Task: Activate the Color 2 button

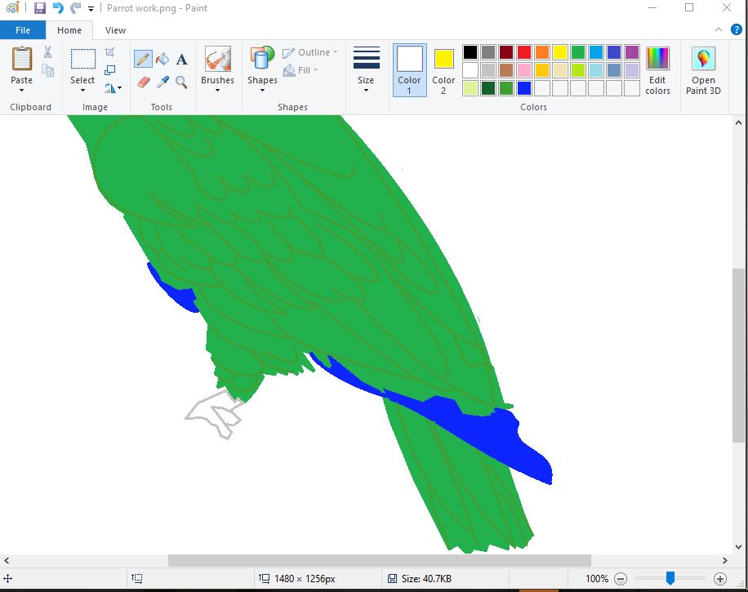Action: coord(443,70)
